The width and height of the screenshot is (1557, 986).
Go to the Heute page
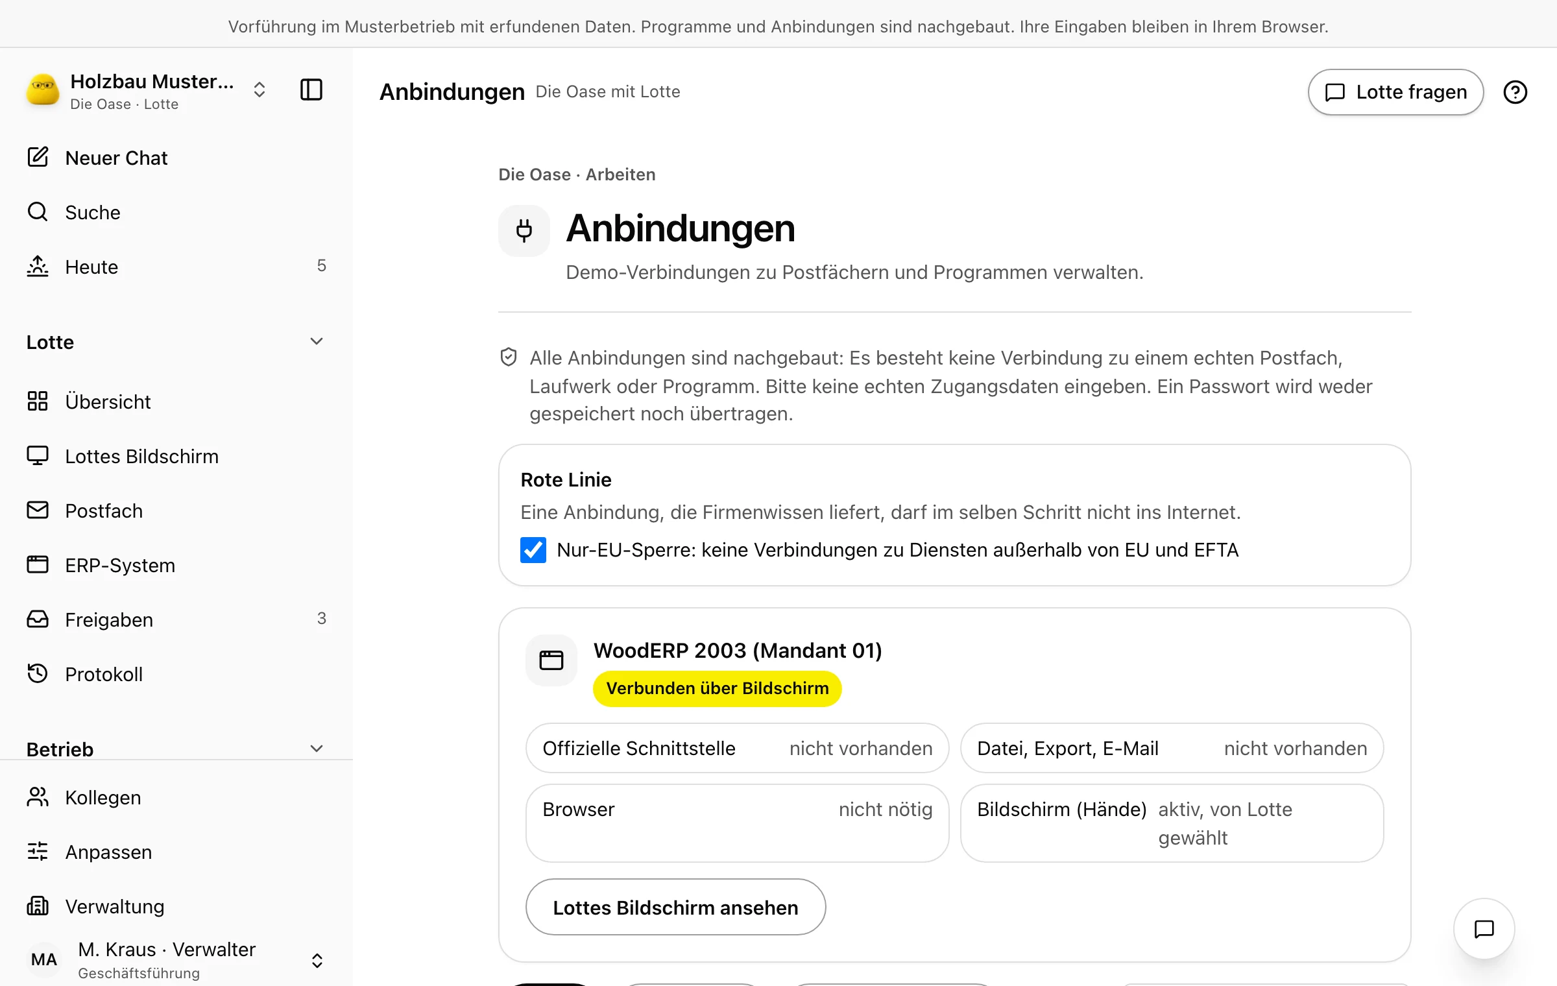pos(176,267)
